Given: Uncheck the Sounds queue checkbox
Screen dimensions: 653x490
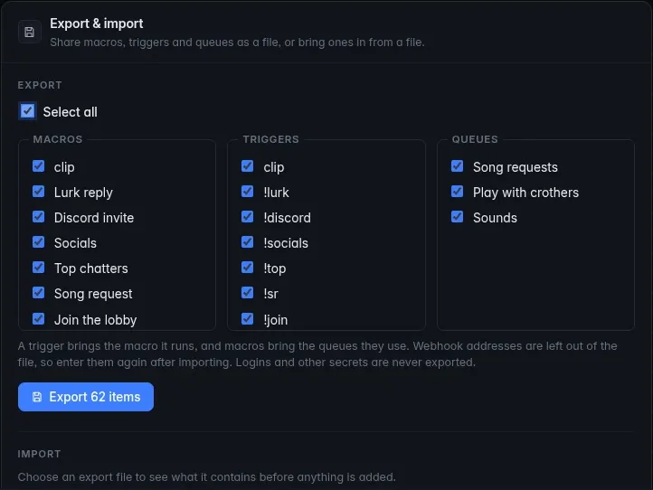Looking at the screenshot, I should (x=458, y=217).
